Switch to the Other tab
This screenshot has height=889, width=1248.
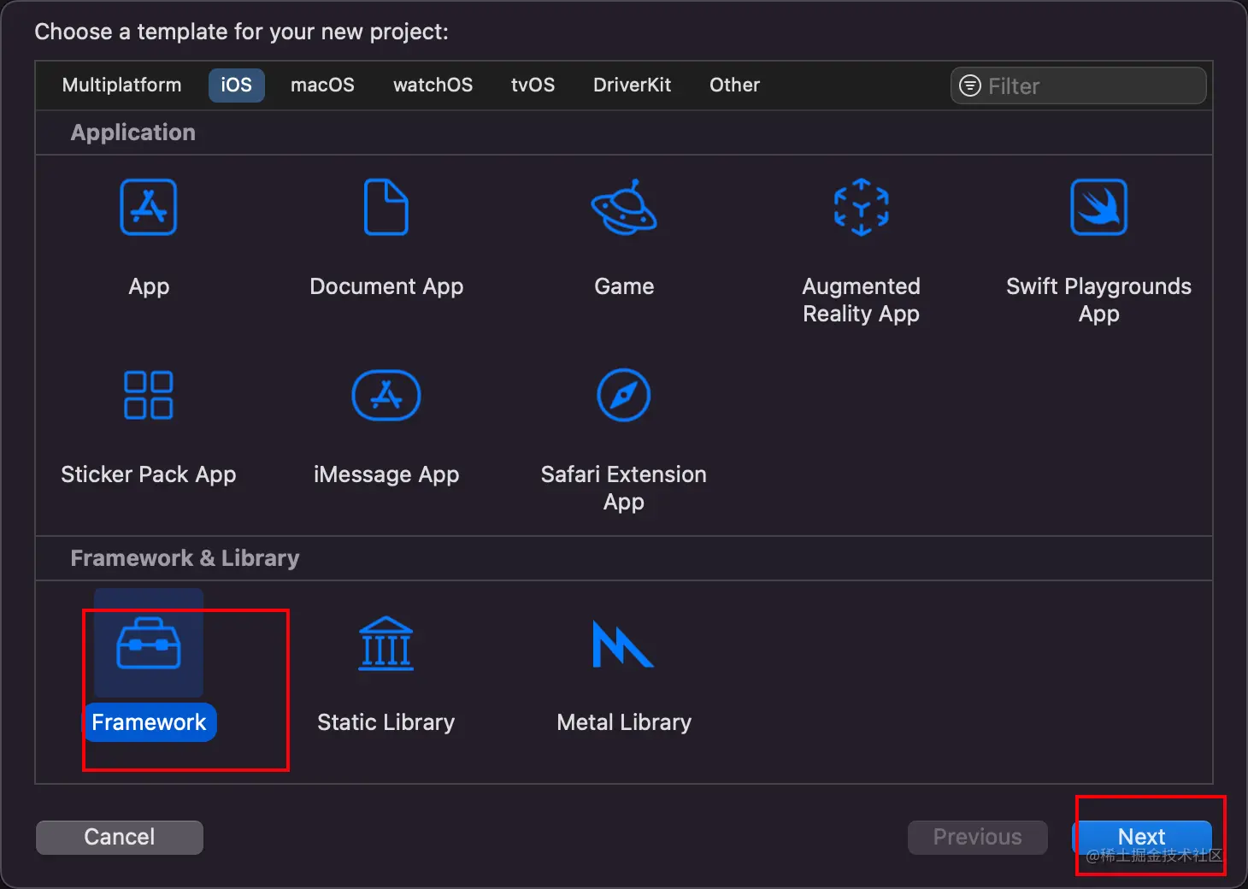click(x=734, y=85)
